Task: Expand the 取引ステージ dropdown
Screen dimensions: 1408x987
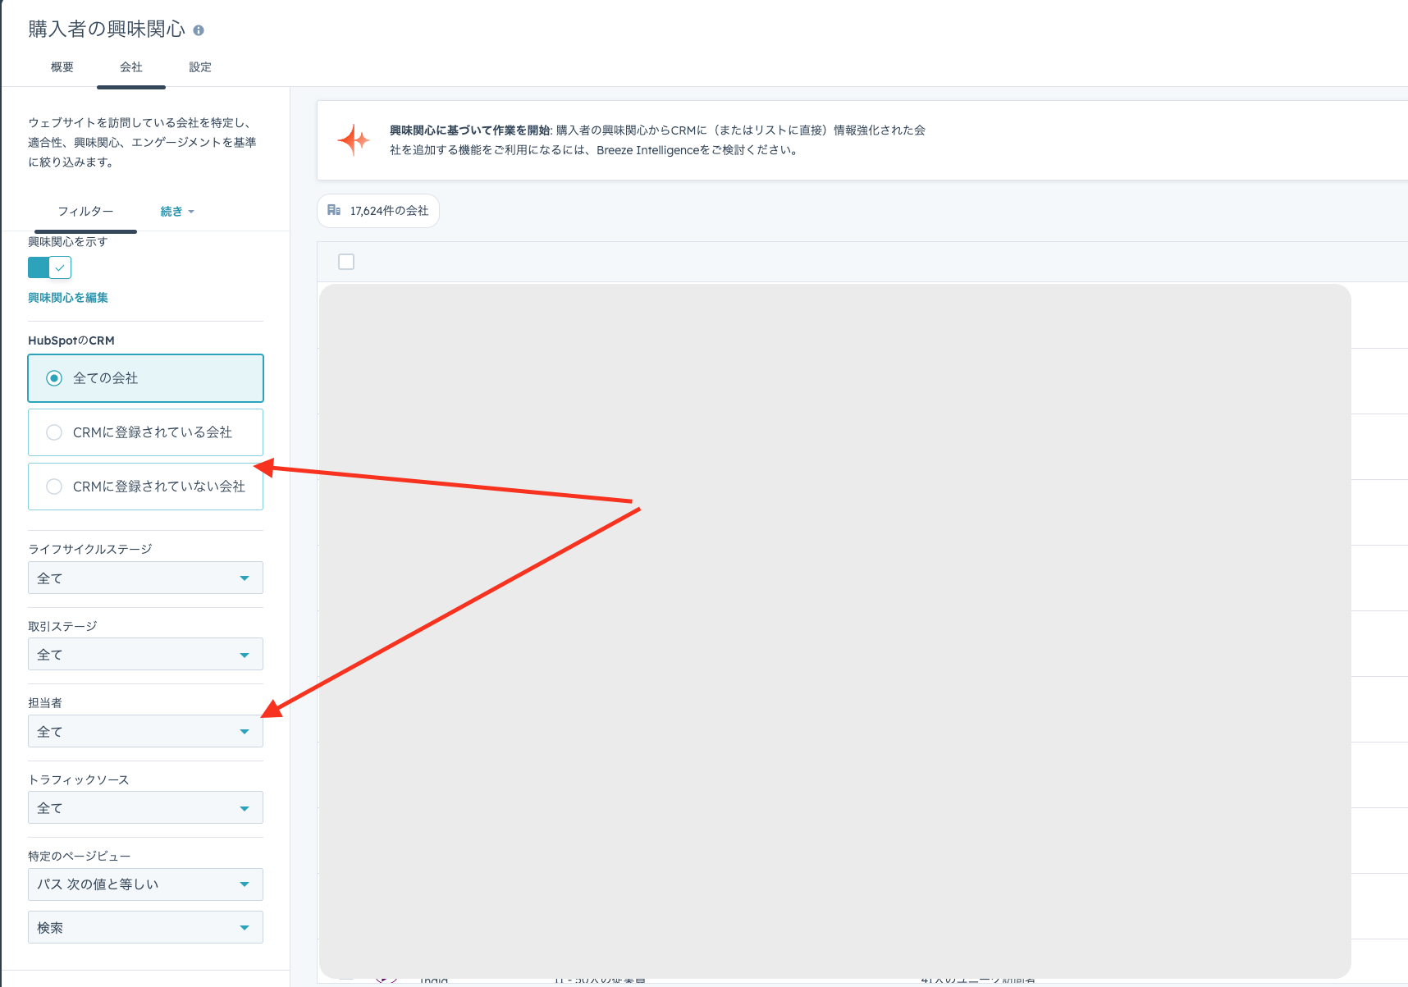Action: point(145,655)
